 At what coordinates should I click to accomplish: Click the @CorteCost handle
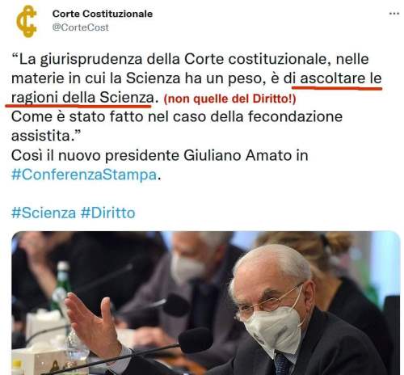80,27
